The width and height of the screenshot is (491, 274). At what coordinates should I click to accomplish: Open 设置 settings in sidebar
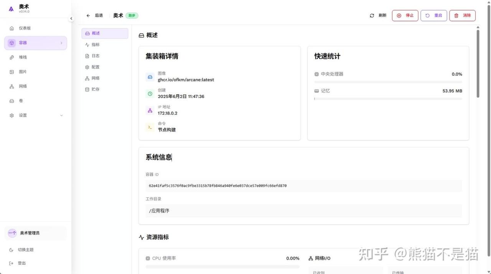pyautogui.click(x=36, y=115)
